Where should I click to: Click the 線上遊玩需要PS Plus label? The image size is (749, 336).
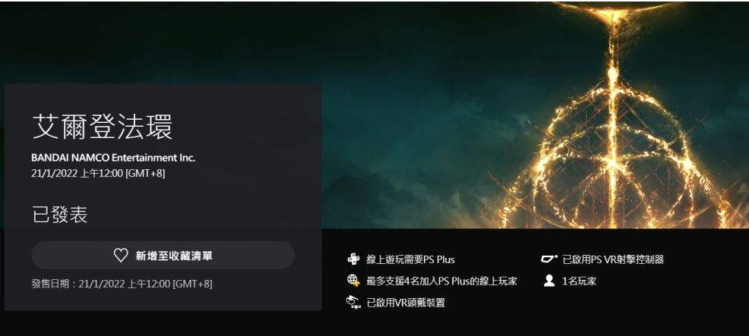410,259
